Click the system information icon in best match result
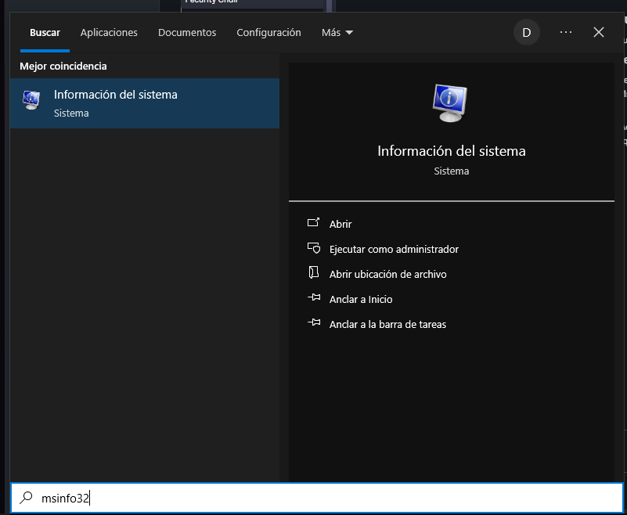Screen dimensions: 627x515 tap(31, 100)
